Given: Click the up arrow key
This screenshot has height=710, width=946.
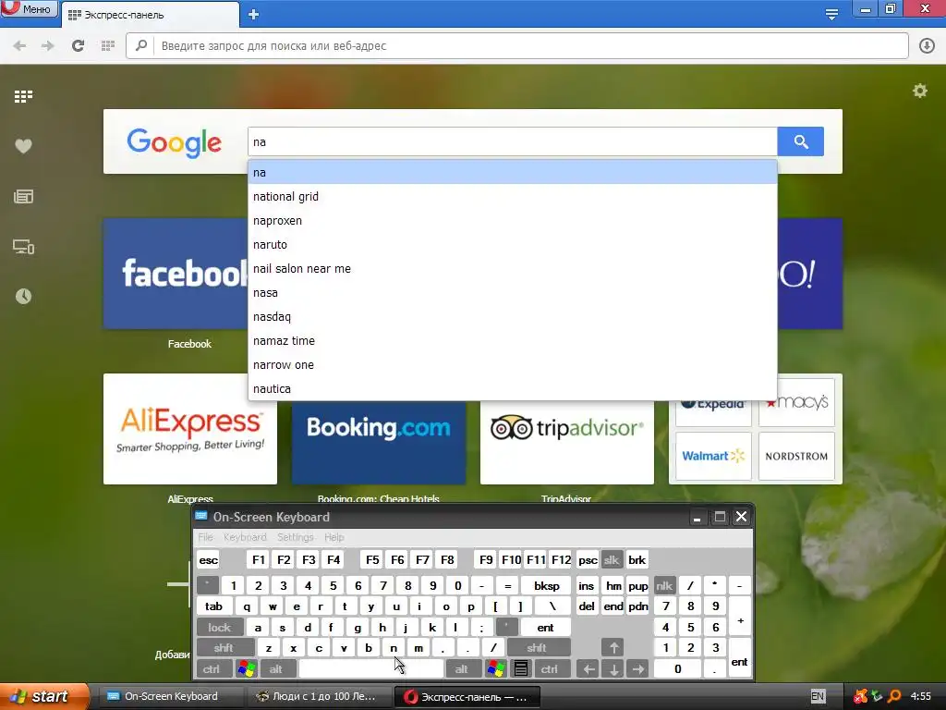Looking at the screenshot, I should [x=613, y=648].
